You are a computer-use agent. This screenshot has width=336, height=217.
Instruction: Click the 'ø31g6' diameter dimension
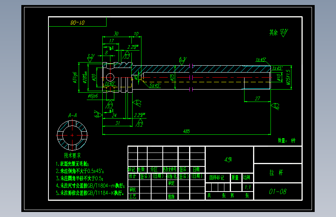coord(74,77)
